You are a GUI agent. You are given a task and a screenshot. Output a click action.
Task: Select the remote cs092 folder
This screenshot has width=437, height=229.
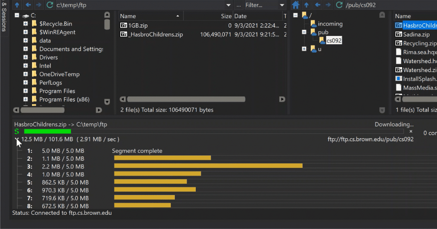tap(334, 41)
